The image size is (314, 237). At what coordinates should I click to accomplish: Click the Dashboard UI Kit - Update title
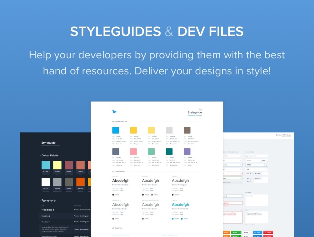tap(283, 135)
